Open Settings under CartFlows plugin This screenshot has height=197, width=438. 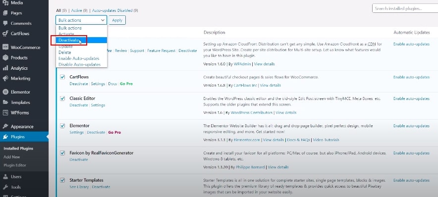click(98, 84)
